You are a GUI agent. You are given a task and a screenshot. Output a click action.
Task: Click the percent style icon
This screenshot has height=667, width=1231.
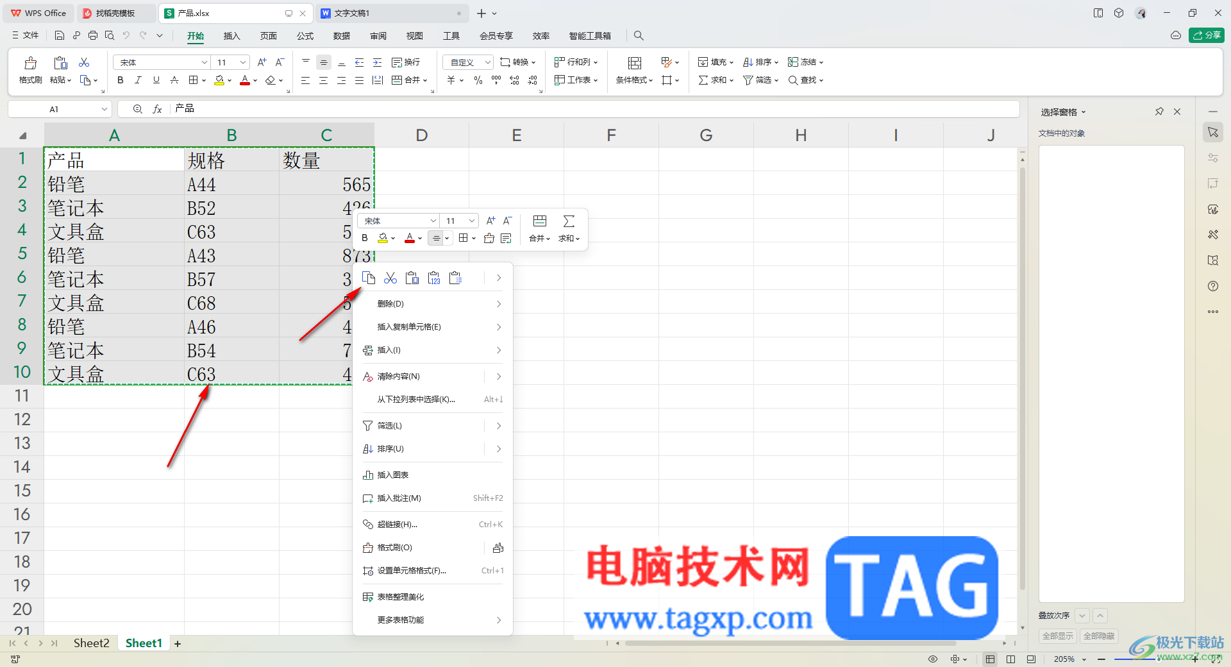(x=478, y=80)
